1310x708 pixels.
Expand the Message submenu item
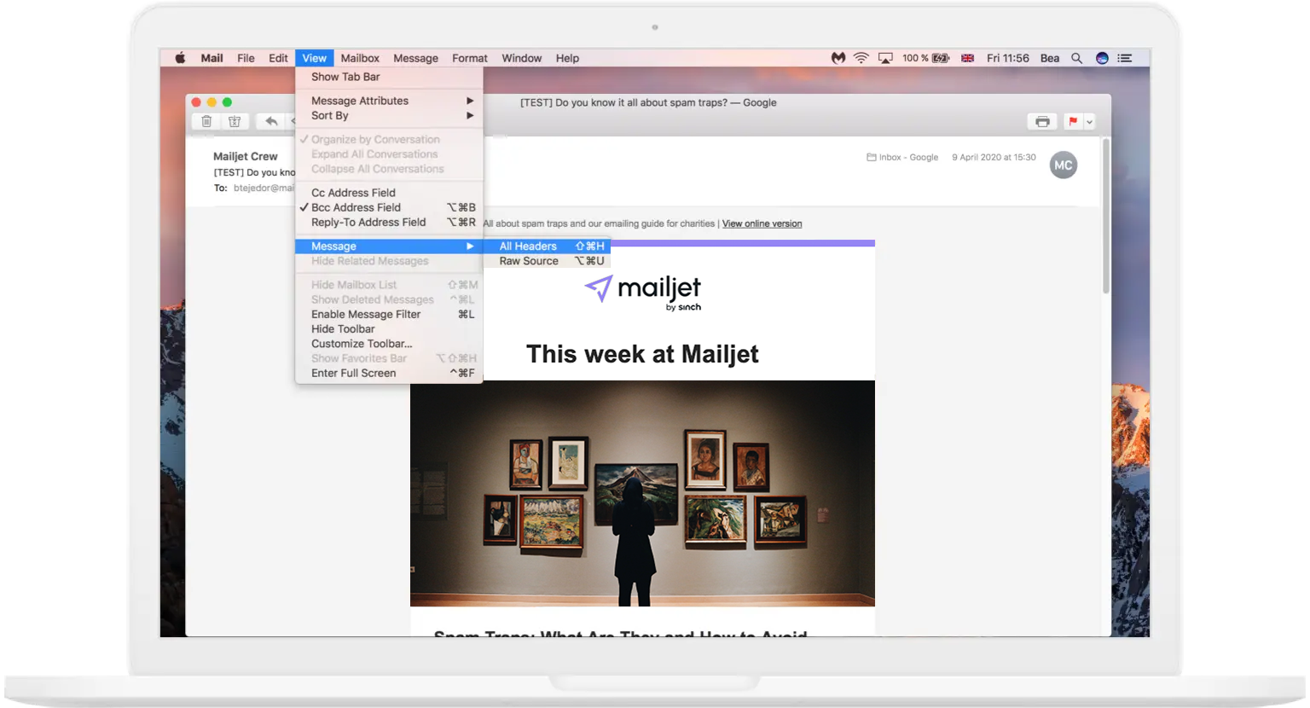pos(389,246)
